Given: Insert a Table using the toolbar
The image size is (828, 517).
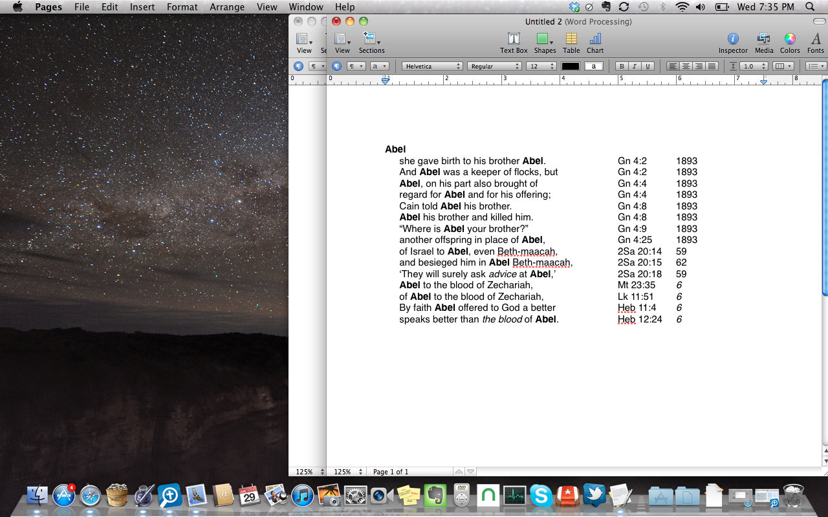Looking at the screenshot, I should click(571, 43).
